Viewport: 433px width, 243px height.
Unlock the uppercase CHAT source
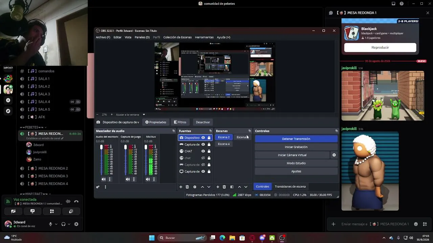209,151
